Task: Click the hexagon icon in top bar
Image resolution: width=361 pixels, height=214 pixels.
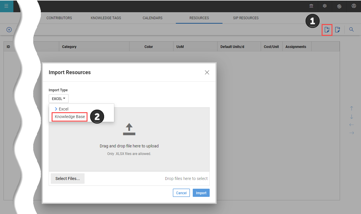Action: [x=339, y=6]
